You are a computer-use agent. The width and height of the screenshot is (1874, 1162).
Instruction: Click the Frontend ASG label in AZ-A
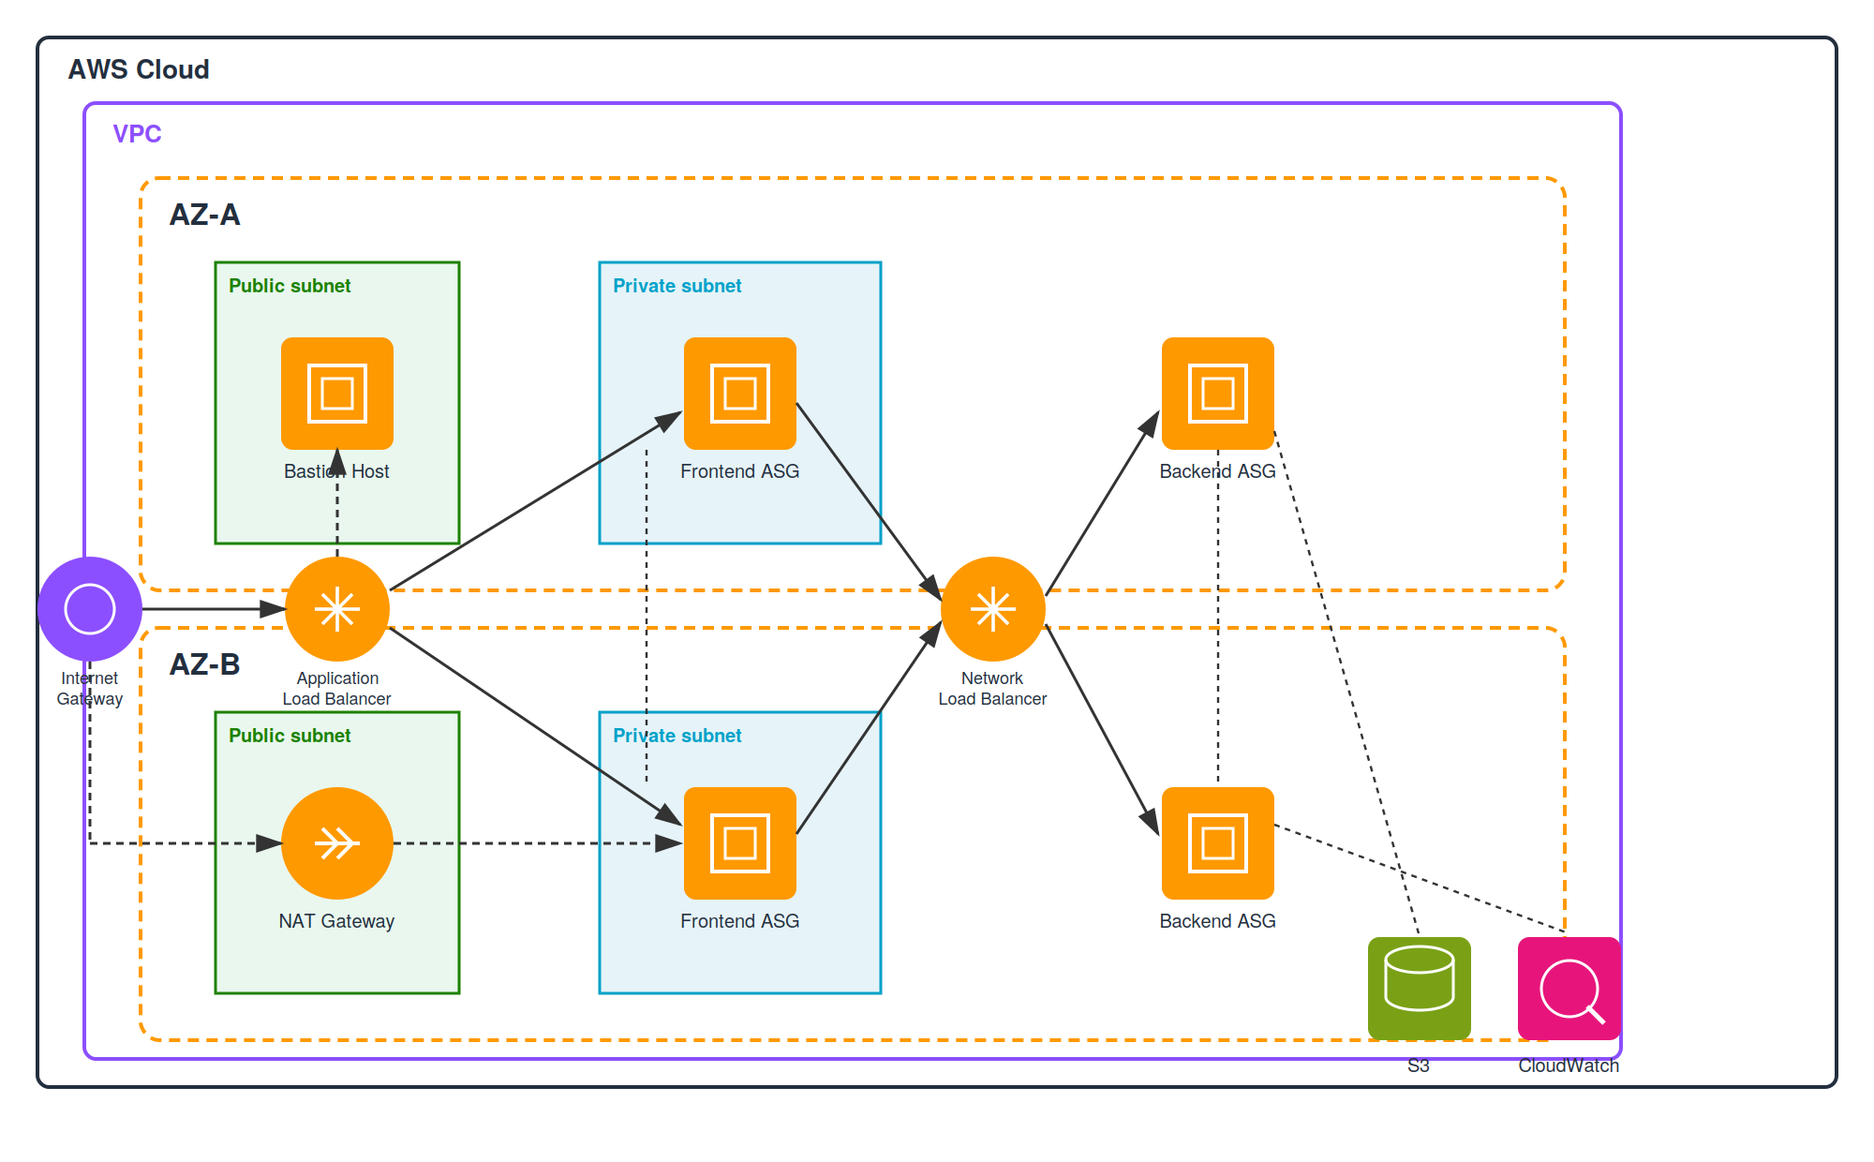740,471
